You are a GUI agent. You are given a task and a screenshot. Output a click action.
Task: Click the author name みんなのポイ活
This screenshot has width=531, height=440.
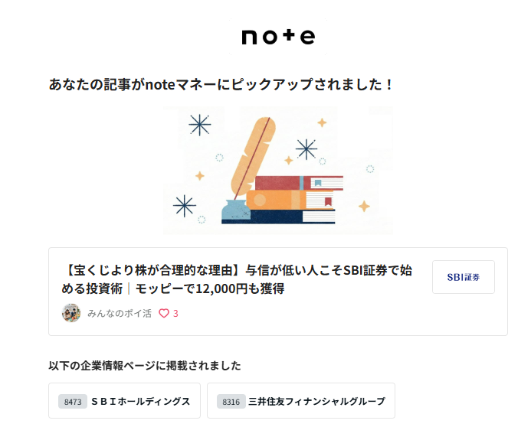119,313
